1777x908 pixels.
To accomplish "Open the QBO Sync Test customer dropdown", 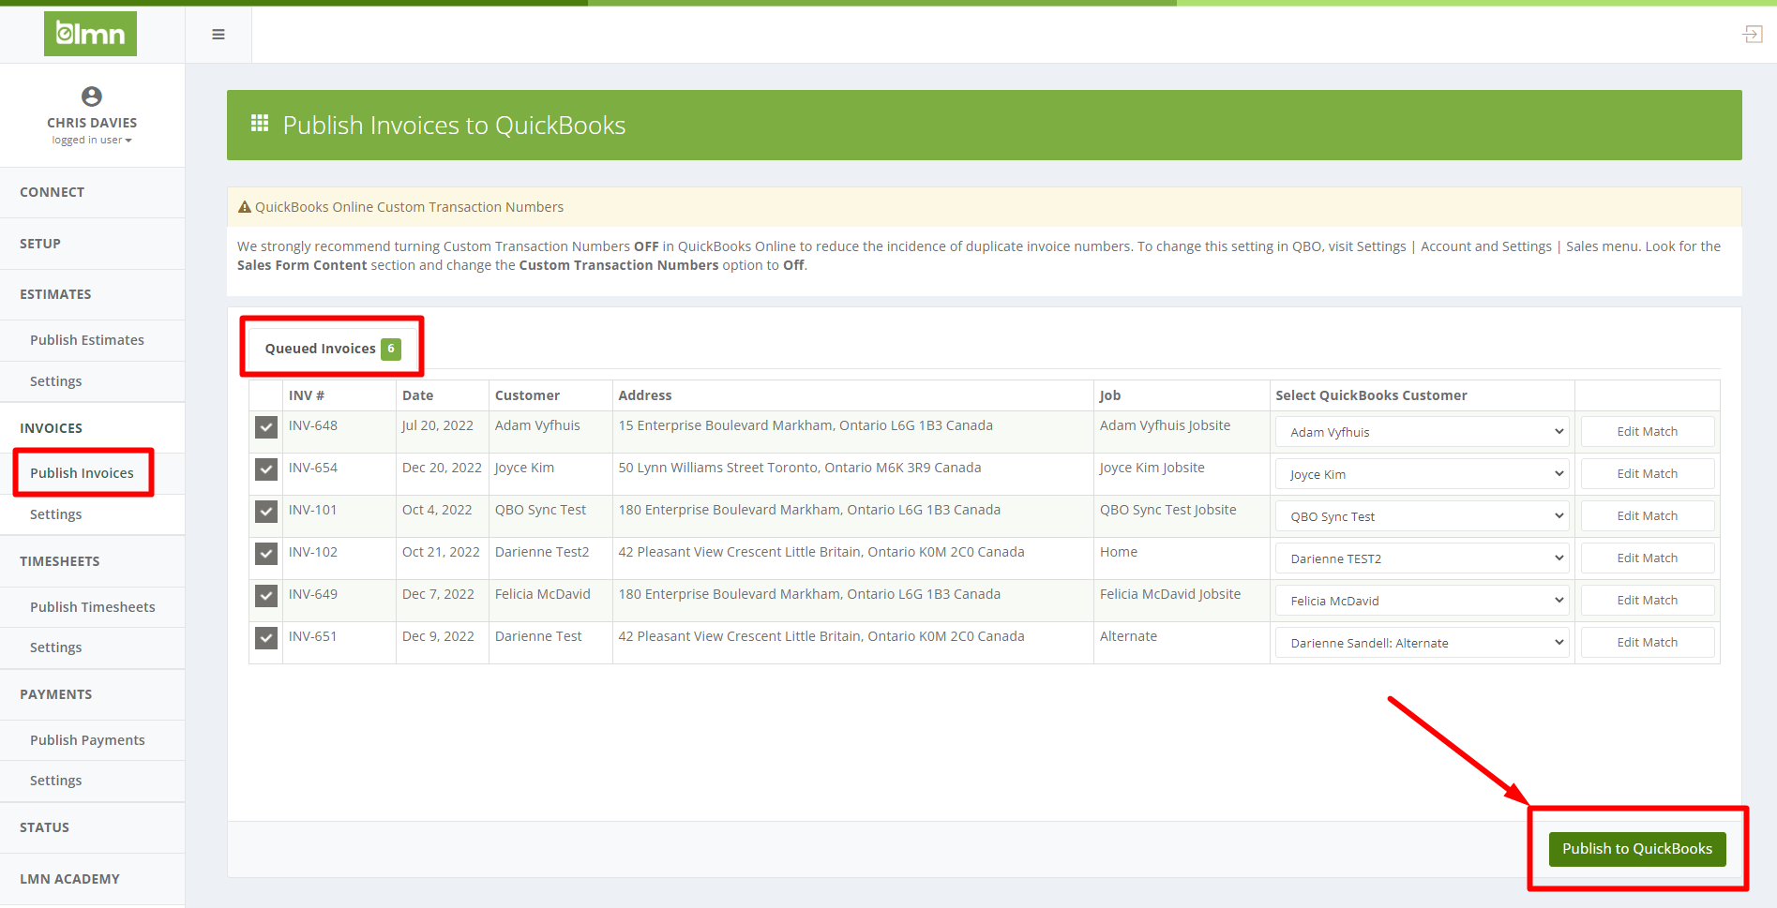I will tap(1422, 516).
